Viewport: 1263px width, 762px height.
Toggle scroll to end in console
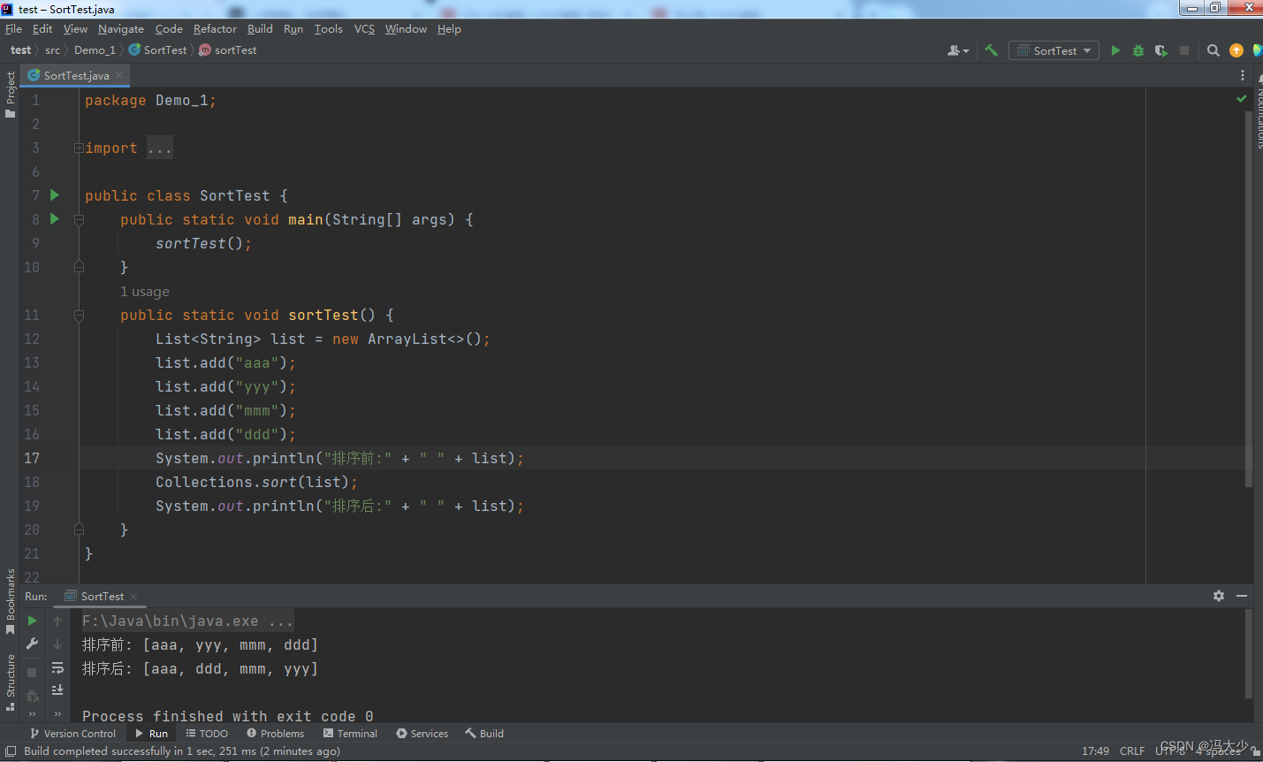click(x=57, y=690)
